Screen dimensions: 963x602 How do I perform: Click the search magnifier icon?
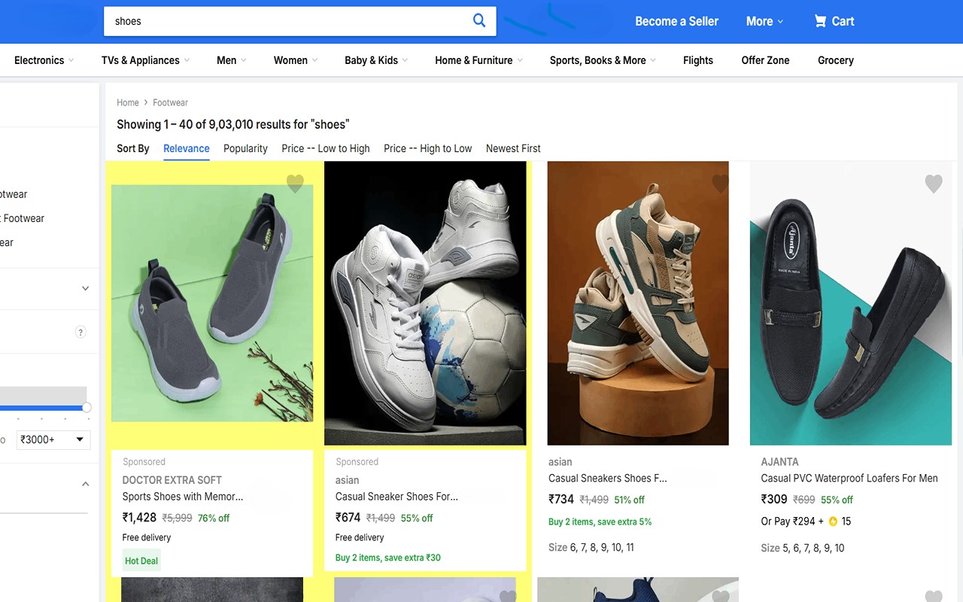click(478, 20)
